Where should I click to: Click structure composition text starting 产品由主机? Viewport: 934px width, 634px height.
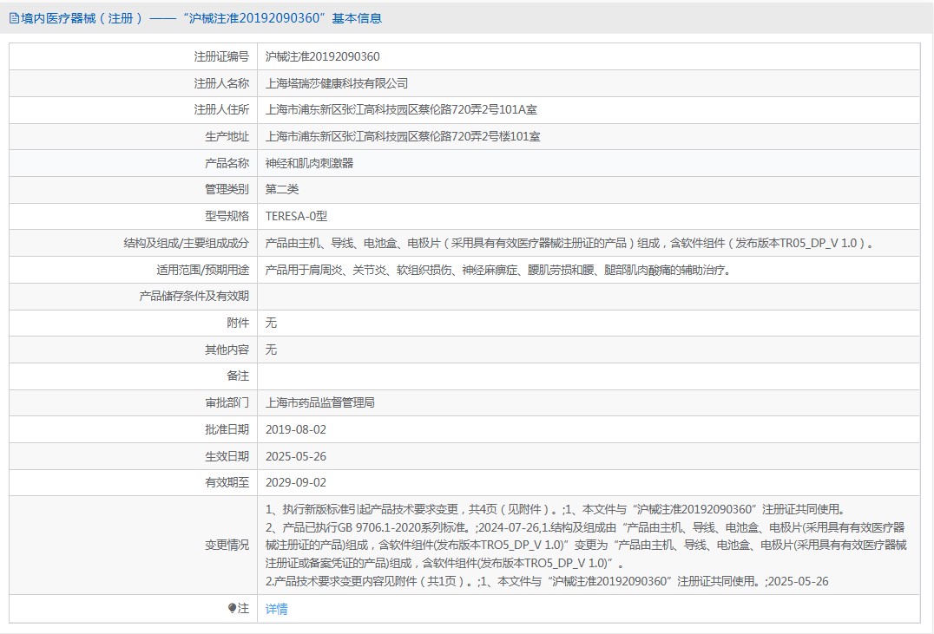pyautogui.click(x=569, y=243)
